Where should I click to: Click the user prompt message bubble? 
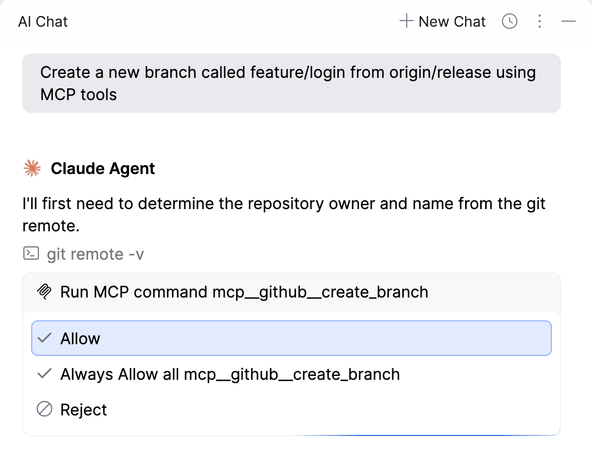click(x=292, y=83)
